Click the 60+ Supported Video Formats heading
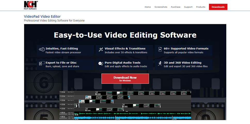 186,48
